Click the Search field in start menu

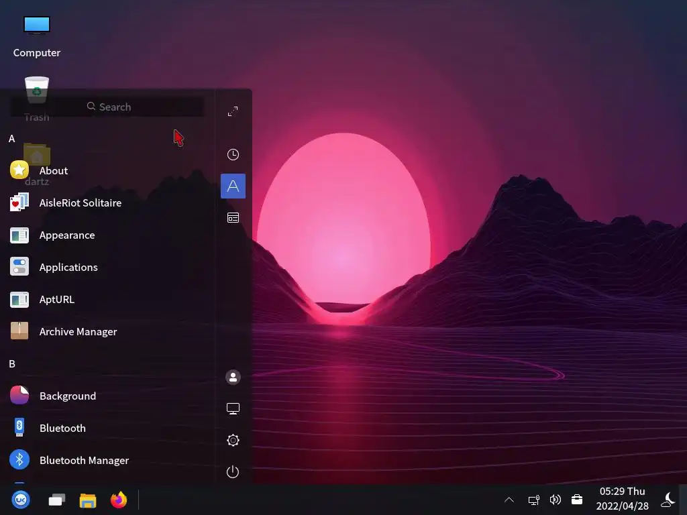(x=107, y=107)
